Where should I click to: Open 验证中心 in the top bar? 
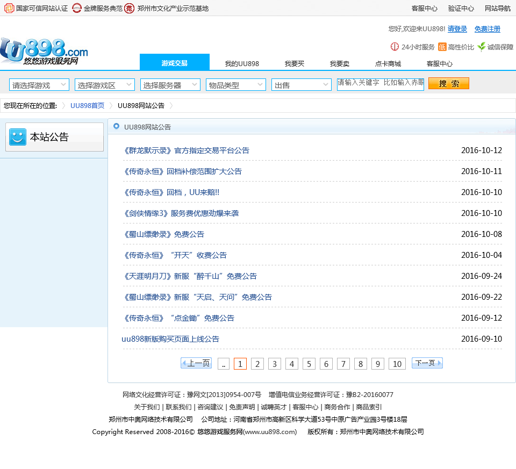click(x=461, y=9)
